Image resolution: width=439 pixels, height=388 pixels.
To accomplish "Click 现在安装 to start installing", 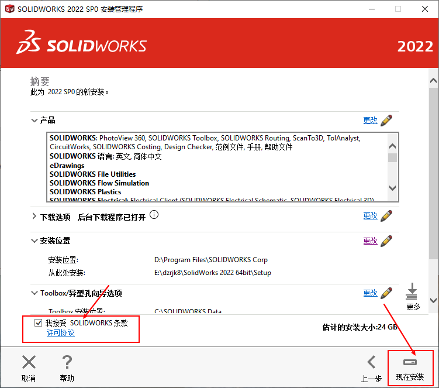I will pos(410,368).
